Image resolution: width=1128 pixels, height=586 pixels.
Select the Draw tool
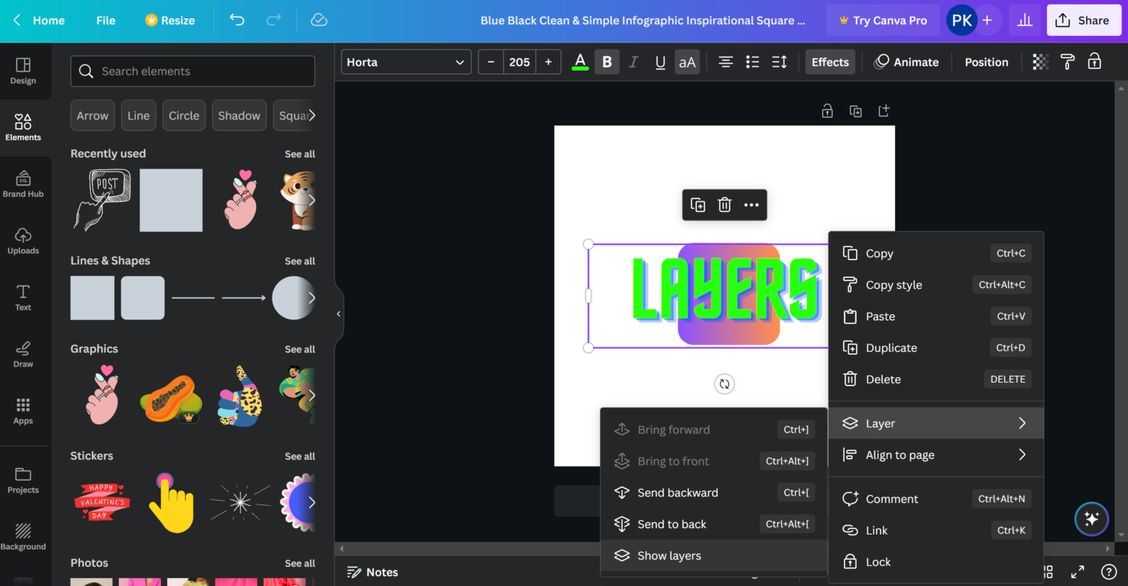click(x=23, y=353)
